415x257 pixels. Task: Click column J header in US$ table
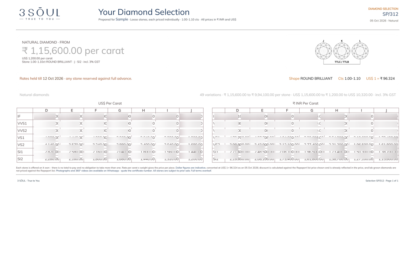tap(191, 110)
